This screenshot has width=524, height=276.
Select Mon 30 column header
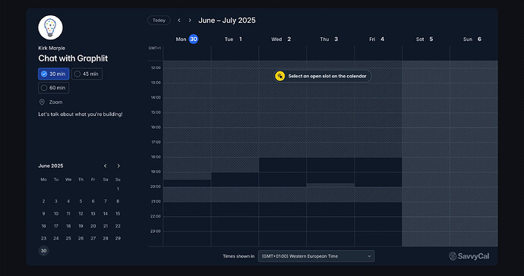point(187,39)
